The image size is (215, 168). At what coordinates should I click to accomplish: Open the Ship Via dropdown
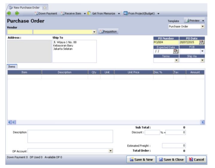202,60
